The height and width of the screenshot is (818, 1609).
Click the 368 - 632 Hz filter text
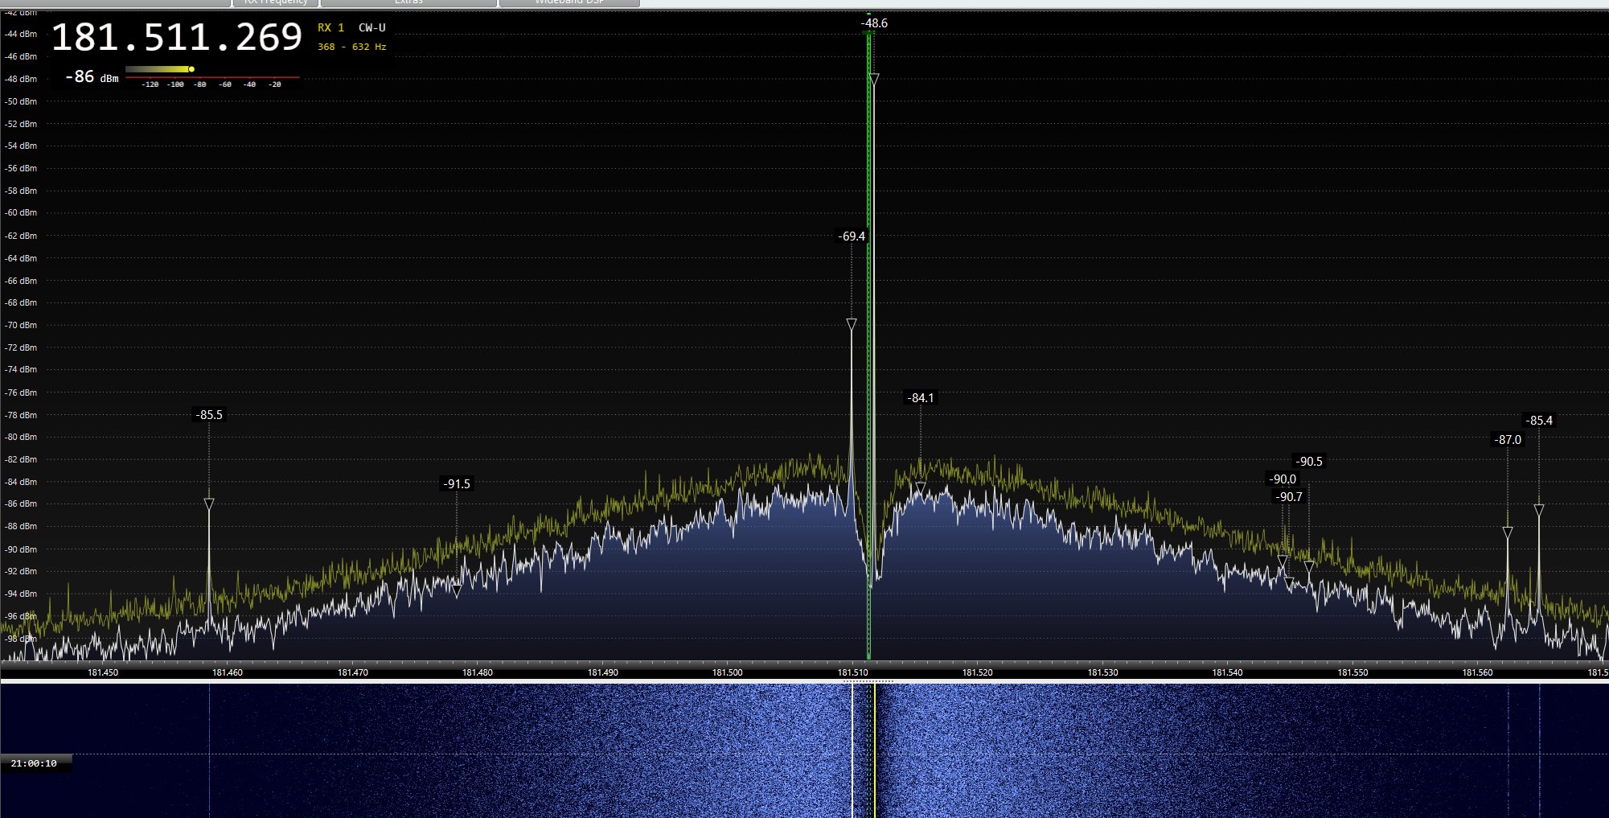coord(351,47)
